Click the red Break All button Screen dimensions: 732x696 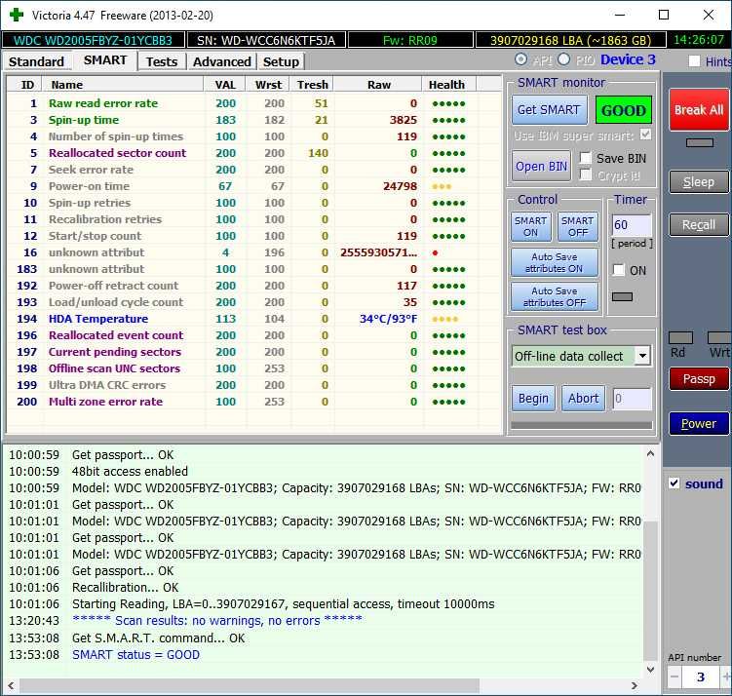pyautogui.click(x=699, y=110)
